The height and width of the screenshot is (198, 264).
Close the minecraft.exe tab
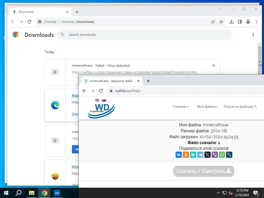(138, 81)
